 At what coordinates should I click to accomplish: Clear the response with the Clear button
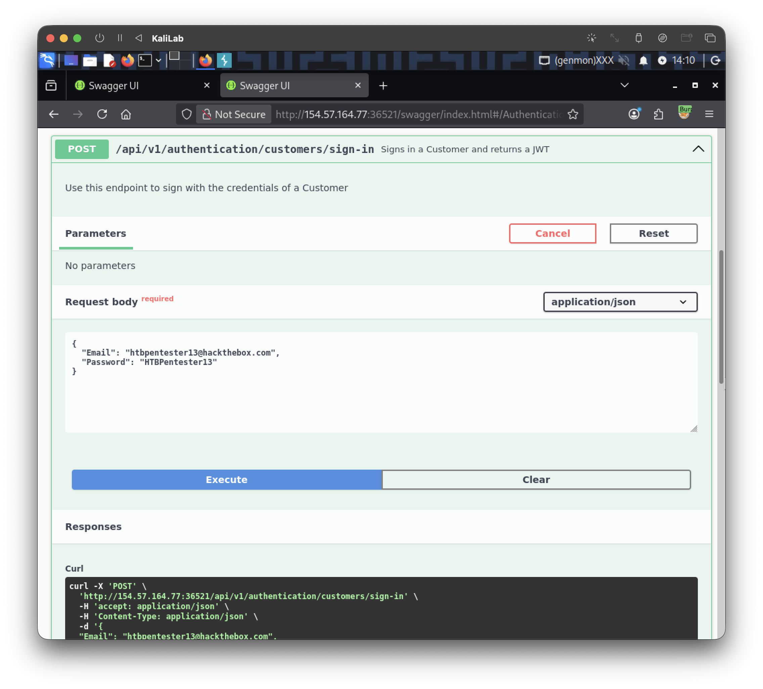pyautogui.click(x=536, y=480)
